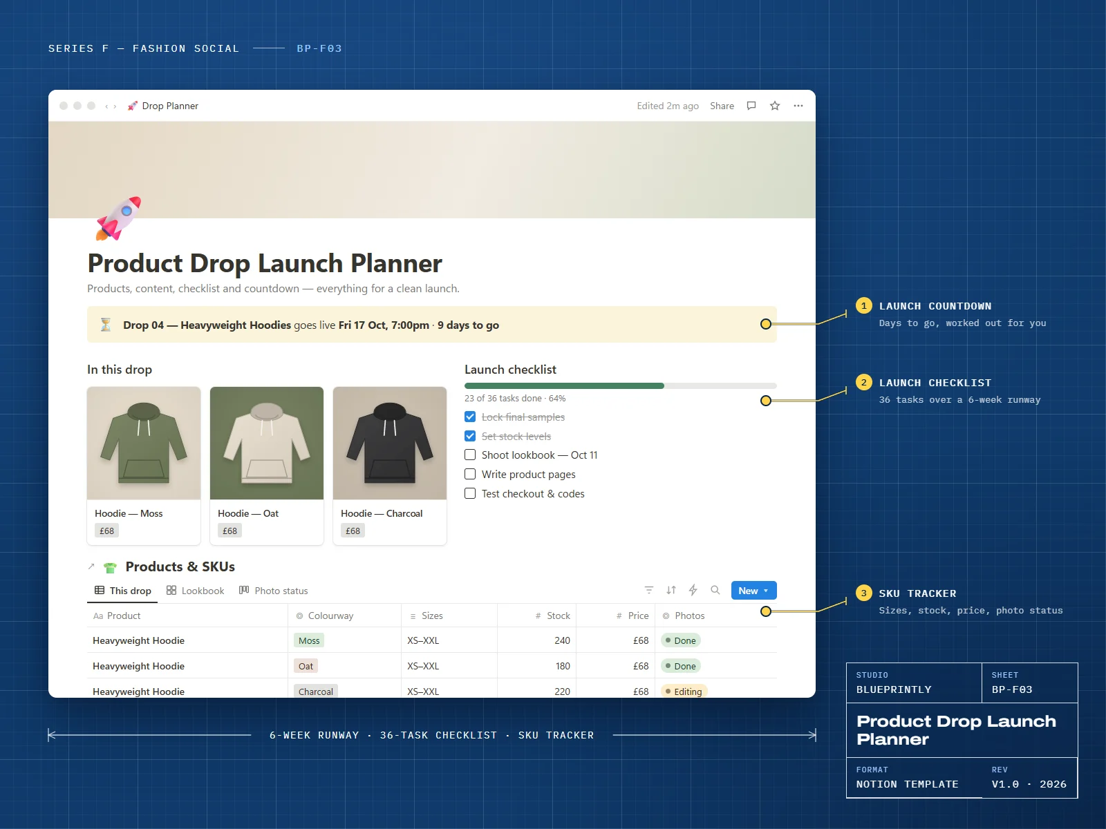
Task: Click the launch checklist progress bar
Action: coord(621,385)
